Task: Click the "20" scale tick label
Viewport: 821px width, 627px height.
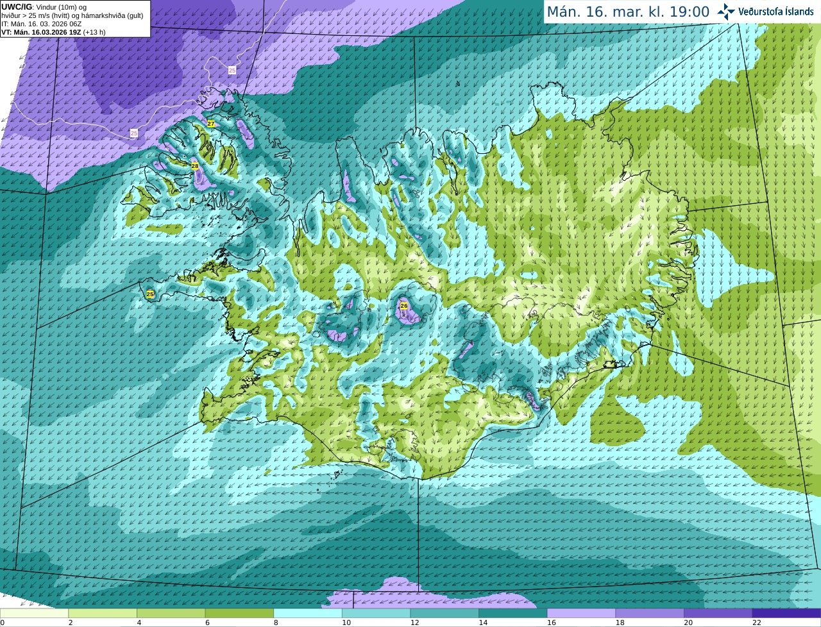Action: 688,623
